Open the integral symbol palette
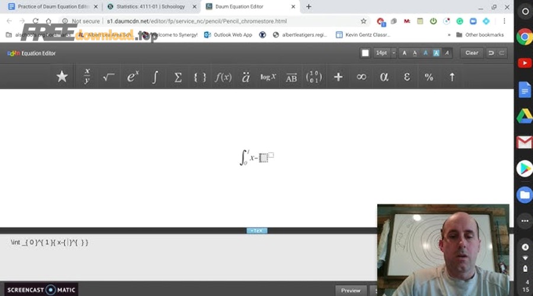Screen dimensions: 533x296 [x=155, y=77]
